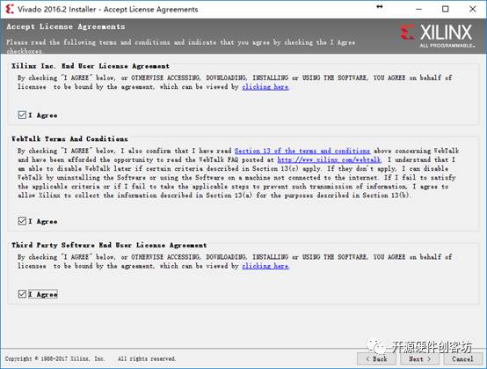This screenshot has width=487, height=369.
Task: Toggle I Agree under WebTalk Terms And Conditions
Action: (x=22, y=221)
